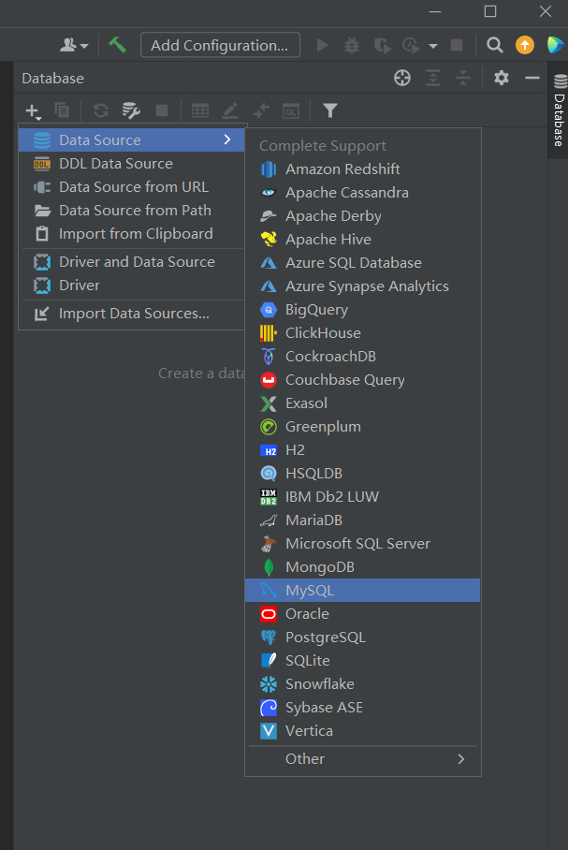
Task: Select Driver and Data Source
Action: (132, 262)
